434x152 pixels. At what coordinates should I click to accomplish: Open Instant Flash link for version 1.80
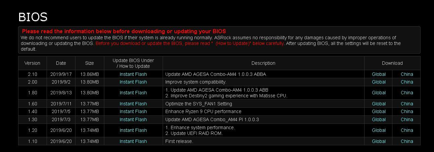(x=133, y=93)
